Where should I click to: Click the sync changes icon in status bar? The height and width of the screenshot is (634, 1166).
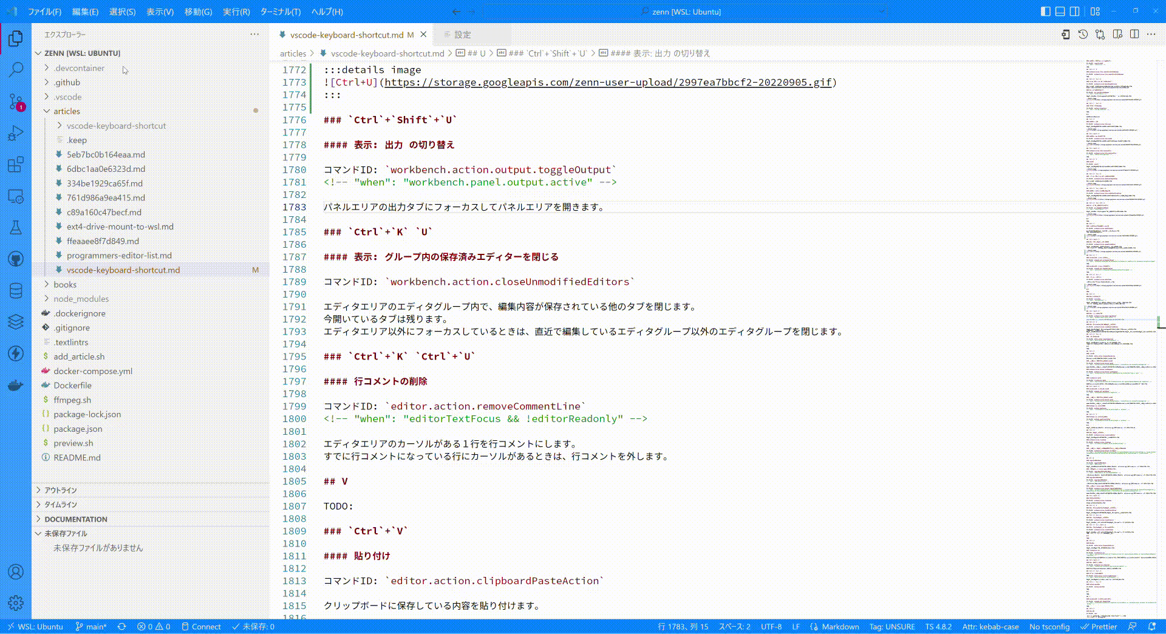click(121, 627)
